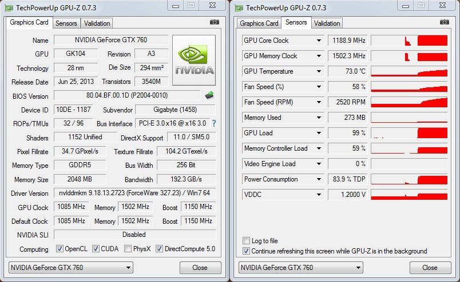Open the Power Consumption sensor dropdown
Screen dimensions: 460x282
click(319, 179)
